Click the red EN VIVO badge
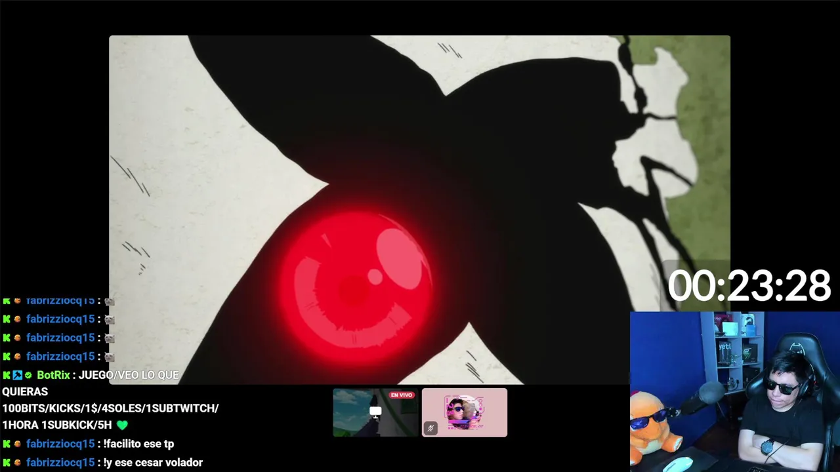This screenshot has height=472, width=840. [x=402, y=395]
